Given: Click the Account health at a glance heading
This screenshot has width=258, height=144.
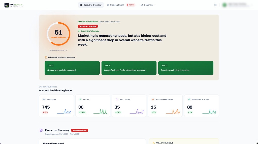Looking at the screenshot, I should pos(55,90).
